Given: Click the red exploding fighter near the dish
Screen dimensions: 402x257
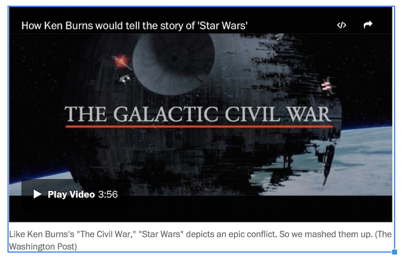Looking at the screenshot, I should [121, 61].
